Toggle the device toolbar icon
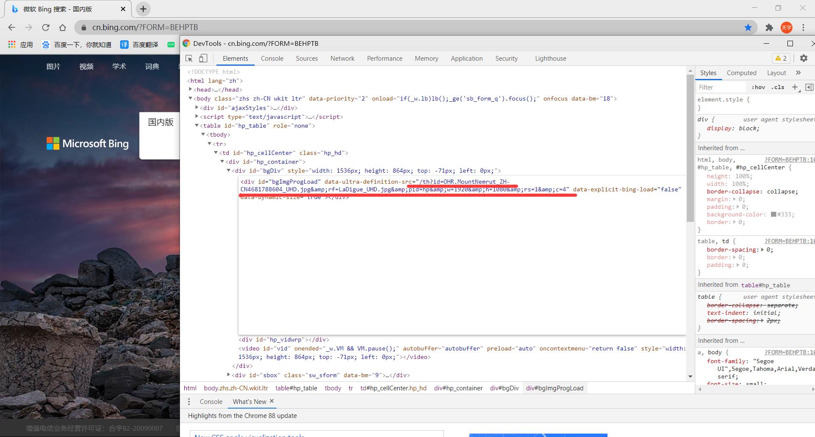Image resolution: width=815 pixels, height=437 pixels. pyautogui.click(x=203, y=59)
